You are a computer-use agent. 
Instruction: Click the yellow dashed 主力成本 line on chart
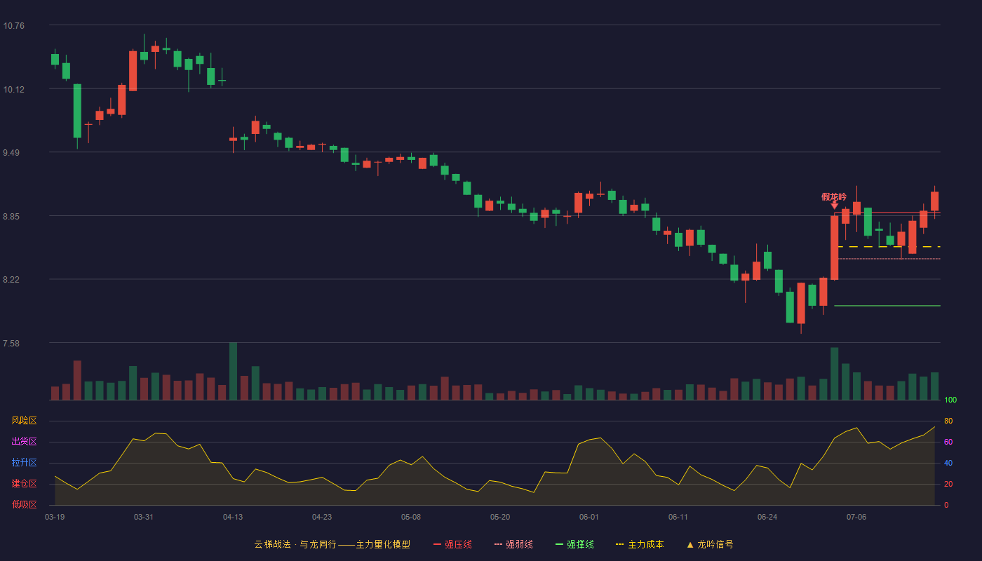coord(889,247)
